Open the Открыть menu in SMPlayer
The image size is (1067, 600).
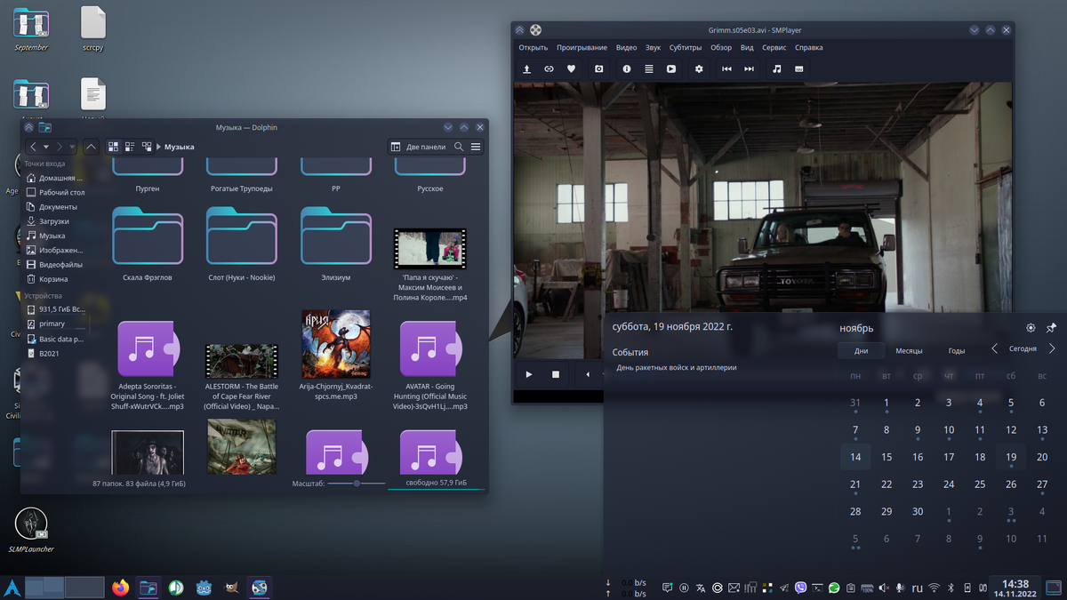tap(533, 48)
